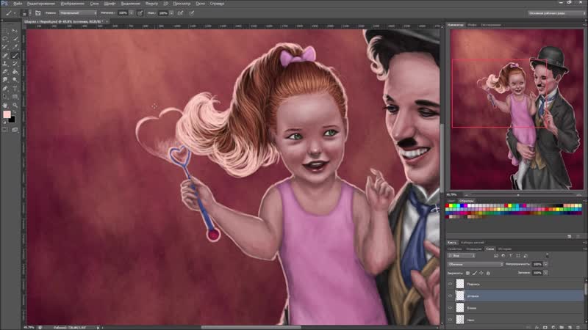
Task: Open the layer opacity dropdown arrow
Action: click(545, 264)
